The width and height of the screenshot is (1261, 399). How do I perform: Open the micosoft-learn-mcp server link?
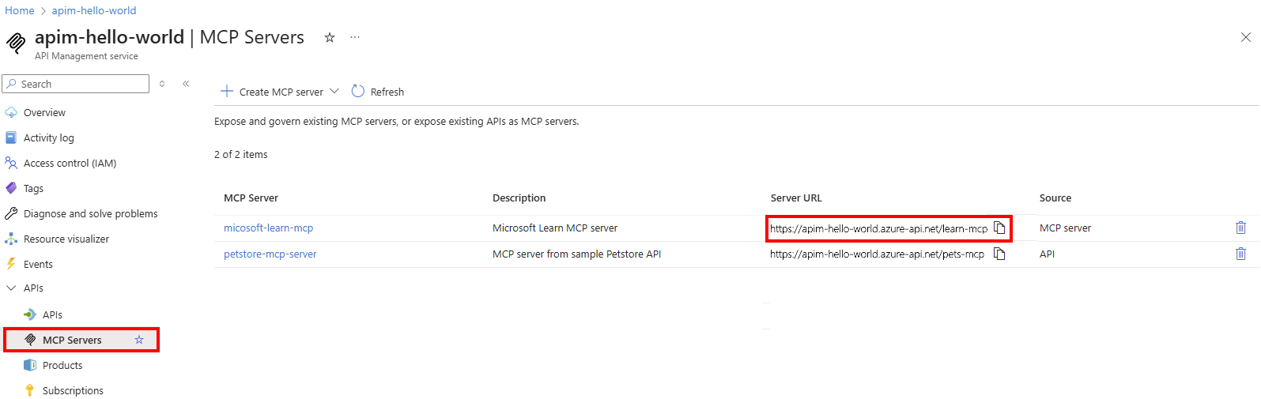tap(268, 228)
